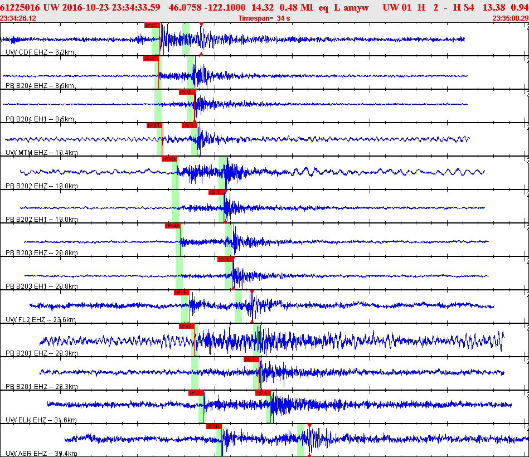
Task: Click the "PB B204 EH1 -- 8.5km" channel label
Action: pyautogui.click(x=40, y=119)
